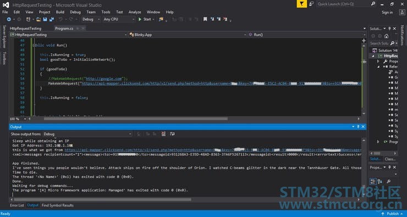Click the yellow notification flag icon
Screen dimensions: 407x217
coord(301,4)
